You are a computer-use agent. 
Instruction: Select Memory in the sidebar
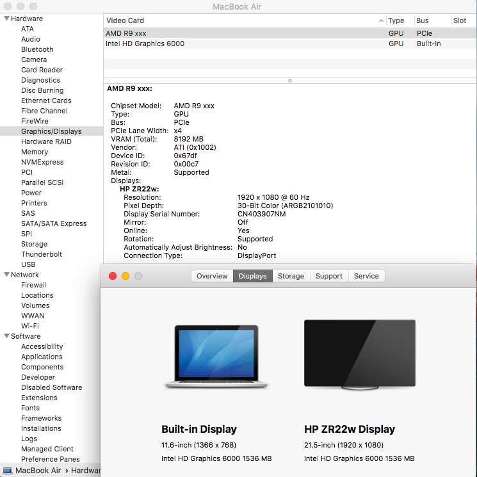pyautogui.click(x=35, y=152)
